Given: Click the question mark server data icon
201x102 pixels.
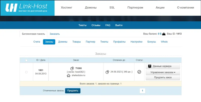Looking at the screenshot, I should point(149,66).
